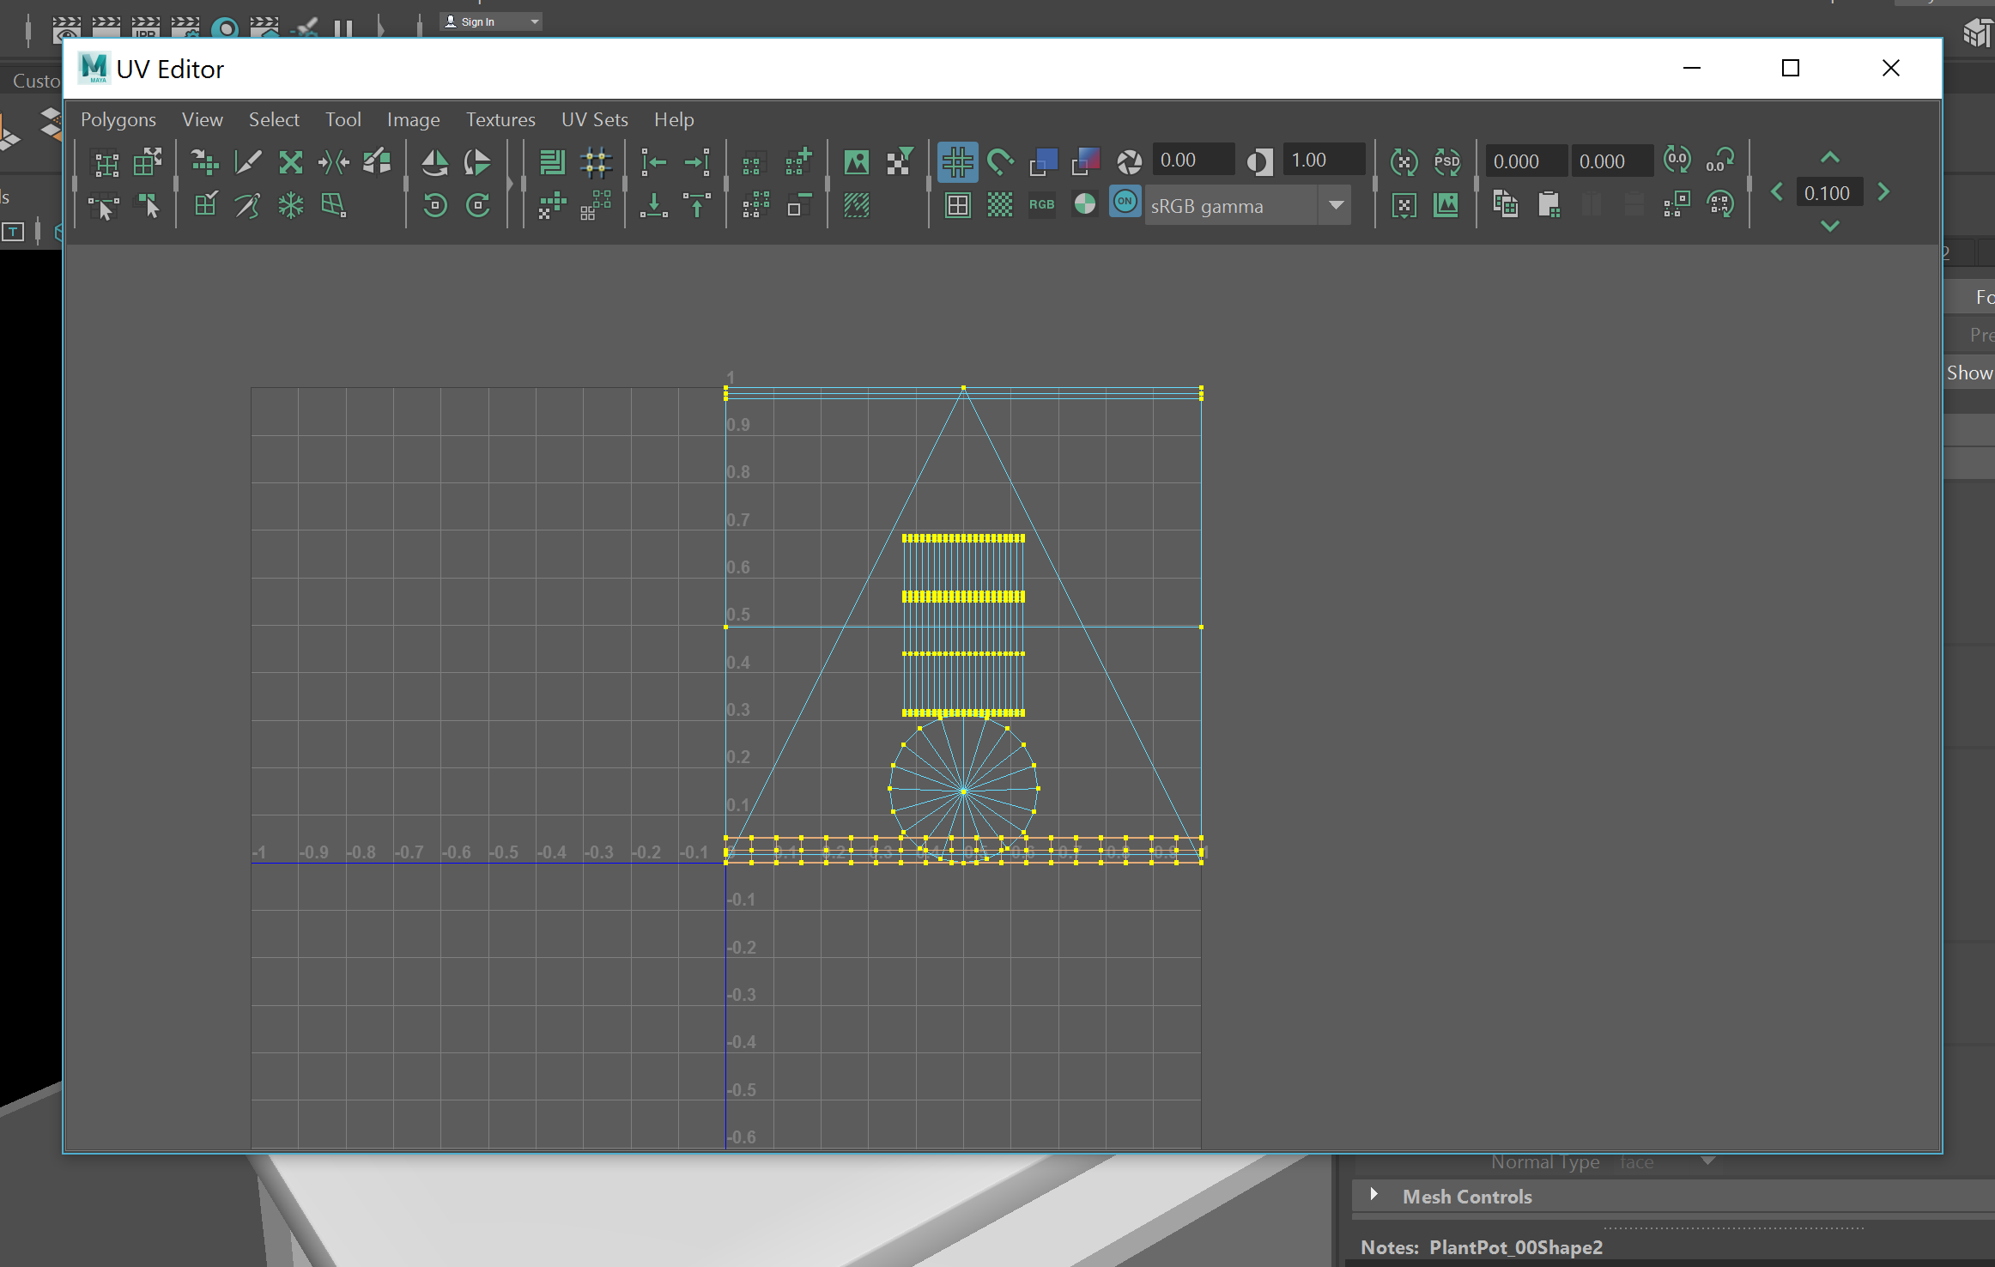Click the Show button in right panel
1995x1267 pixels.
pos(1968,373)
